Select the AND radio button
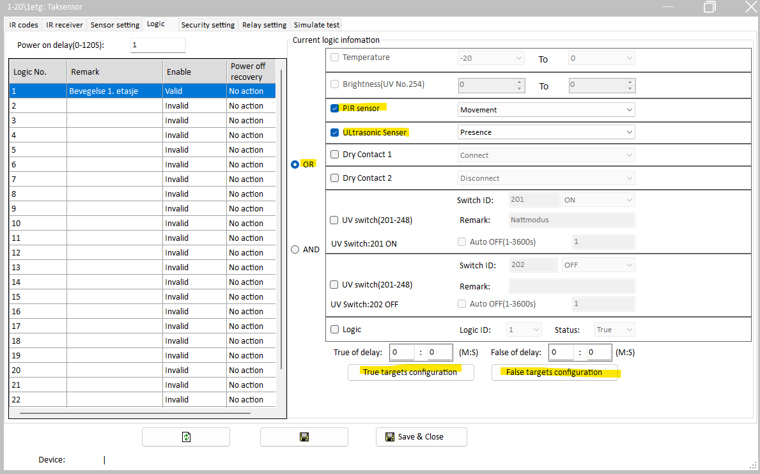Viewport: 760px width, 474px height. click(295, 250)
